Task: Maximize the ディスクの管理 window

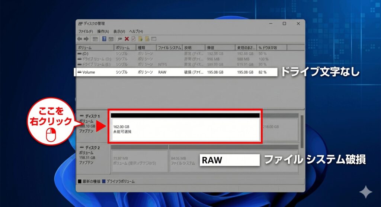Action: 284,23
